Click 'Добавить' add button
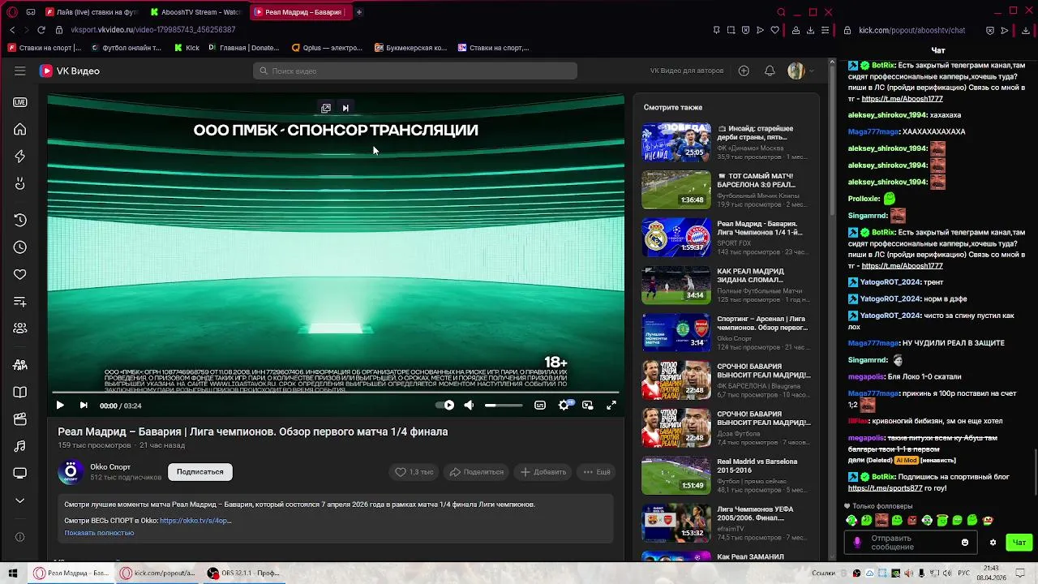 (543, 472)
